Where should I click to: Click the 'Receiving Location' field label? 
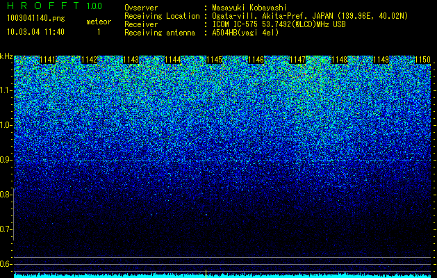pyautogui.click(x=162, y=16)
